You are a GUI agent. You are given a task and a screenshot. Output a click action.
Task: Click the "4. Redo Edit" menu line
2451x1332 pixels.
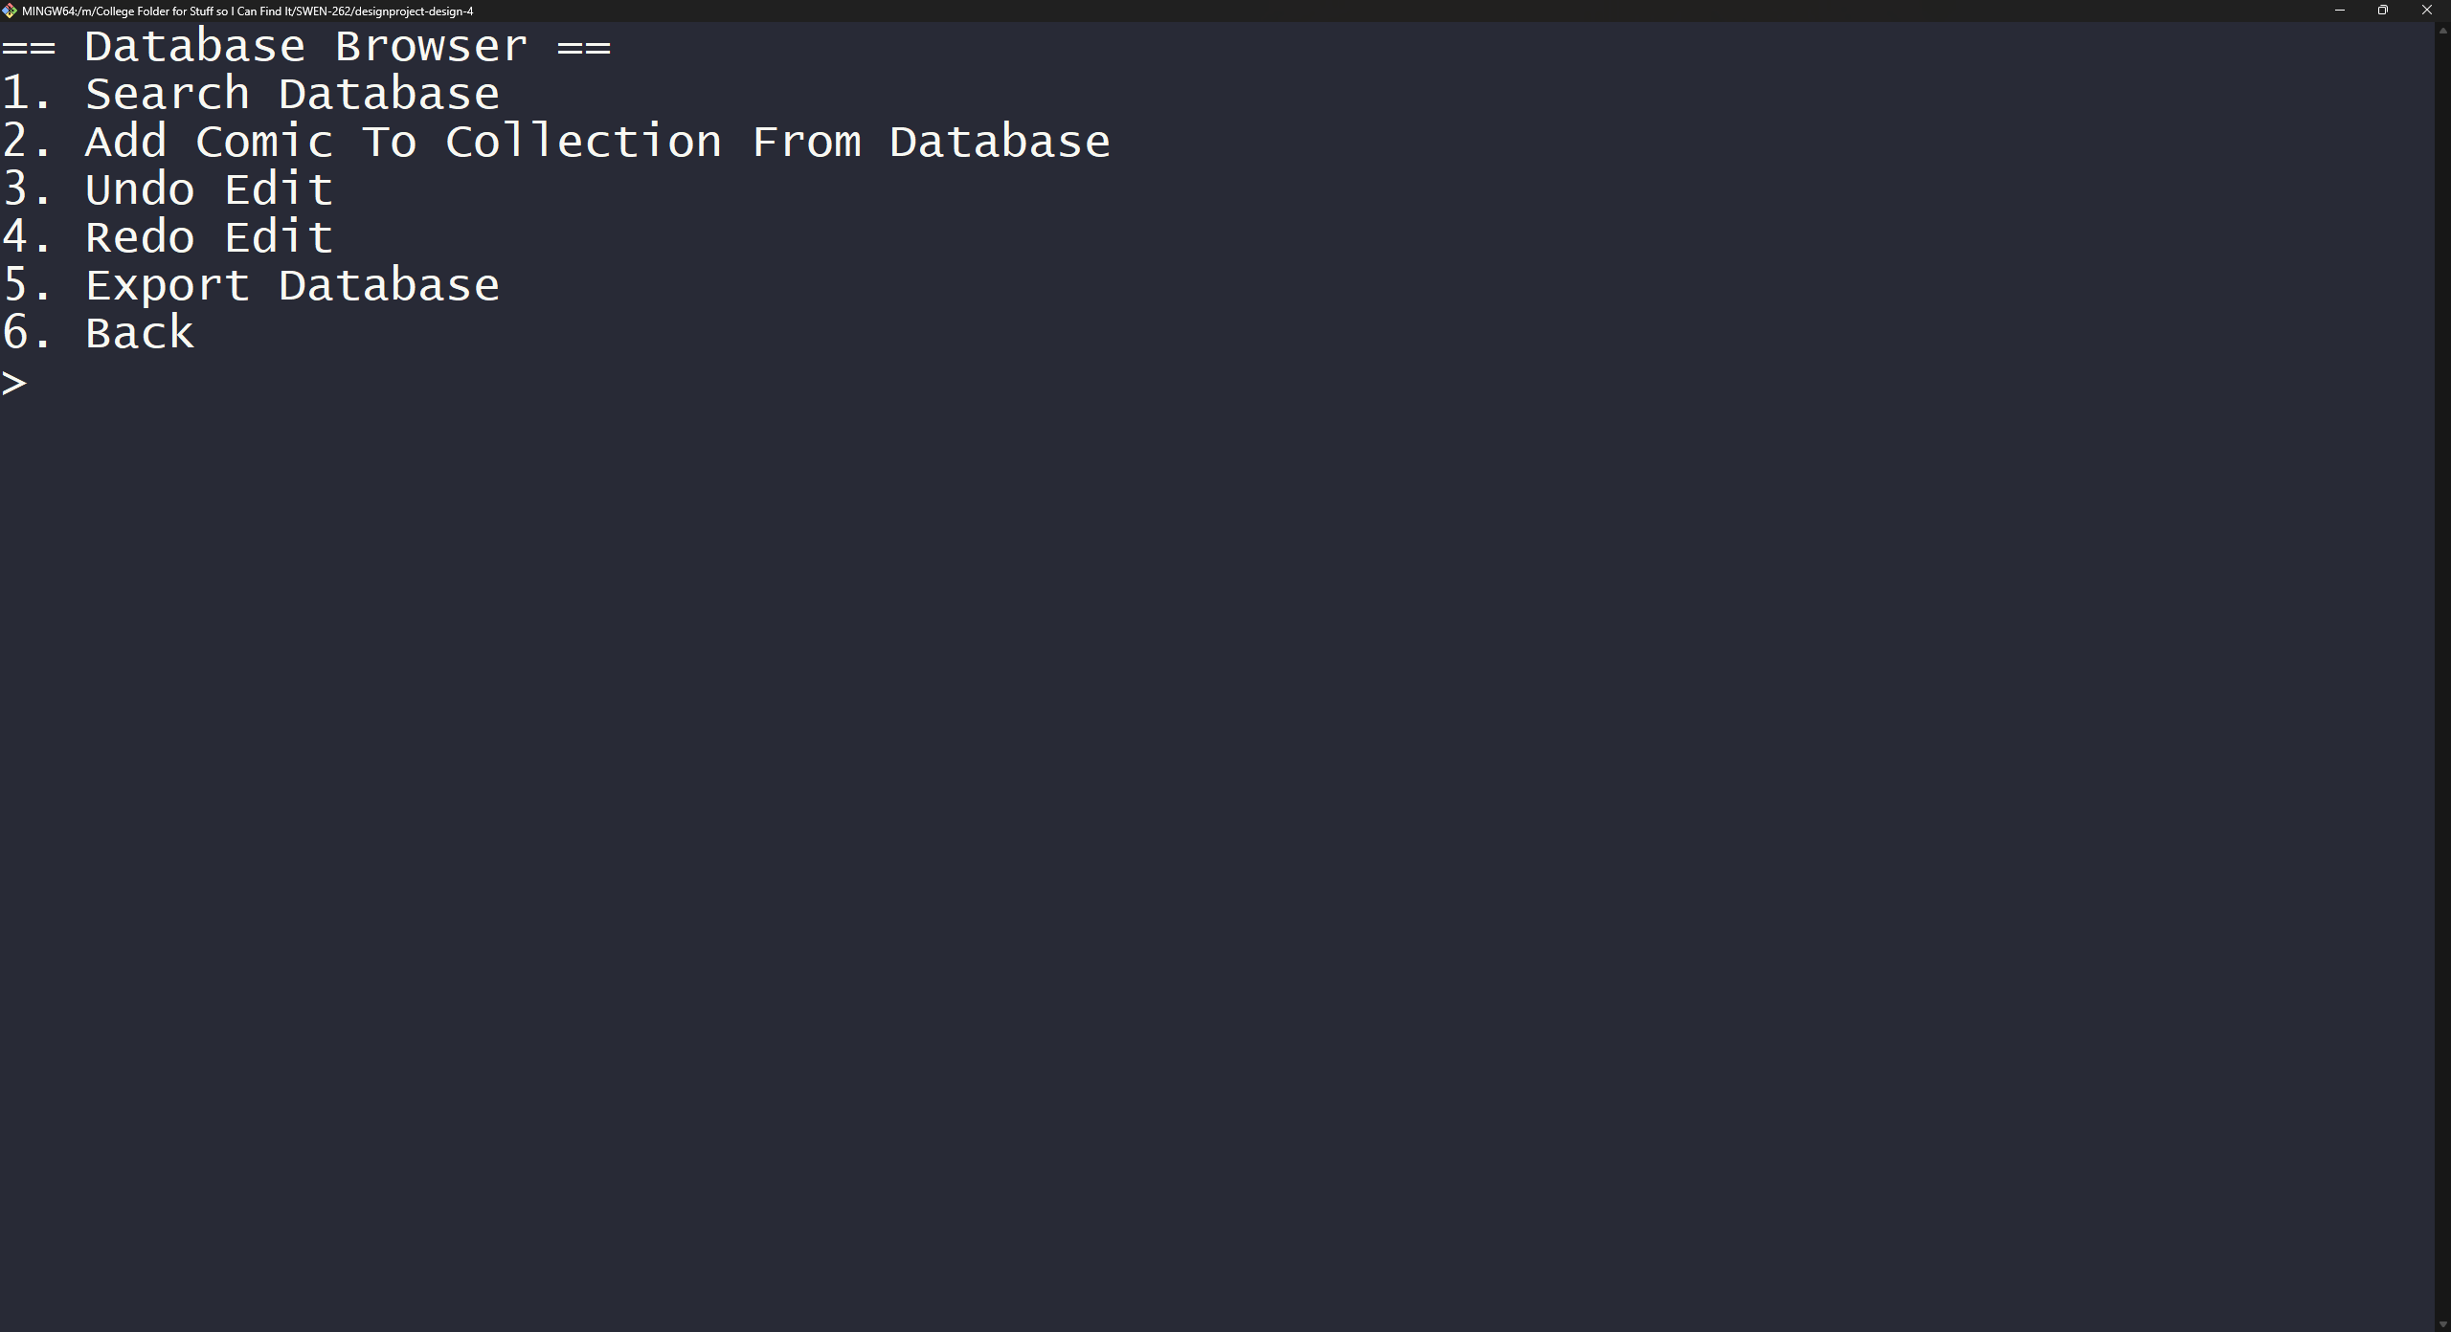tap(168, 236)
